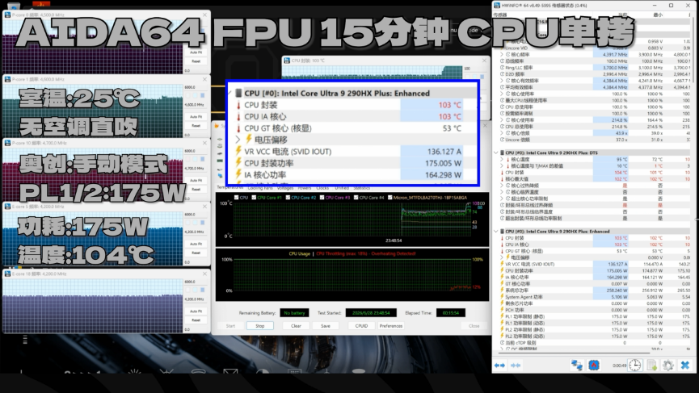699x393 pixels.
Task: Open the AIDA64 Preferences button
Action: 390,326
